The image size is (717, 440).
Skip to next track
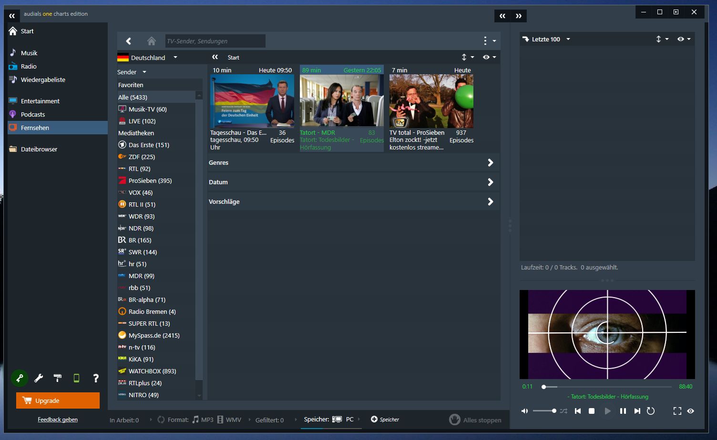pos(637,411)
